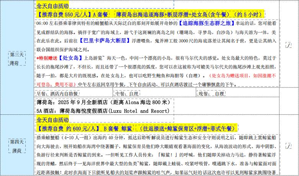Click the 【推荐自费 550元/人】A套餐 text
Image resolution: width=299 pixels, height=176 pixels.
[x=73, y=15]
